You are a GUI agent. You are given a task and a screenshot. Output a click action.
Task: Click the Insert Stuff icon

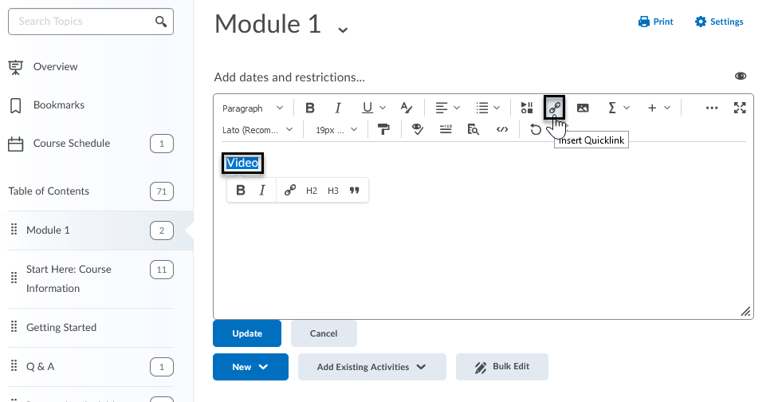click(526, 108)
